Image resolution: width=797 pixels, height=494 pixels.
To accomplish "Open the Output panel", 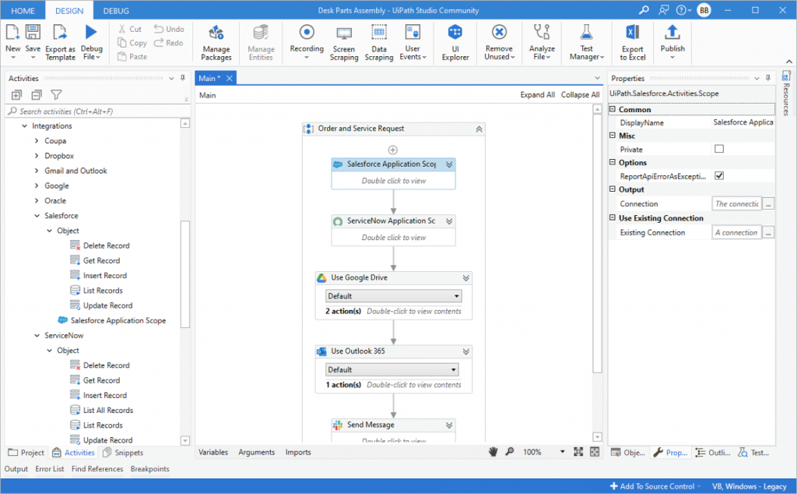I will click(x=16, y=468).
